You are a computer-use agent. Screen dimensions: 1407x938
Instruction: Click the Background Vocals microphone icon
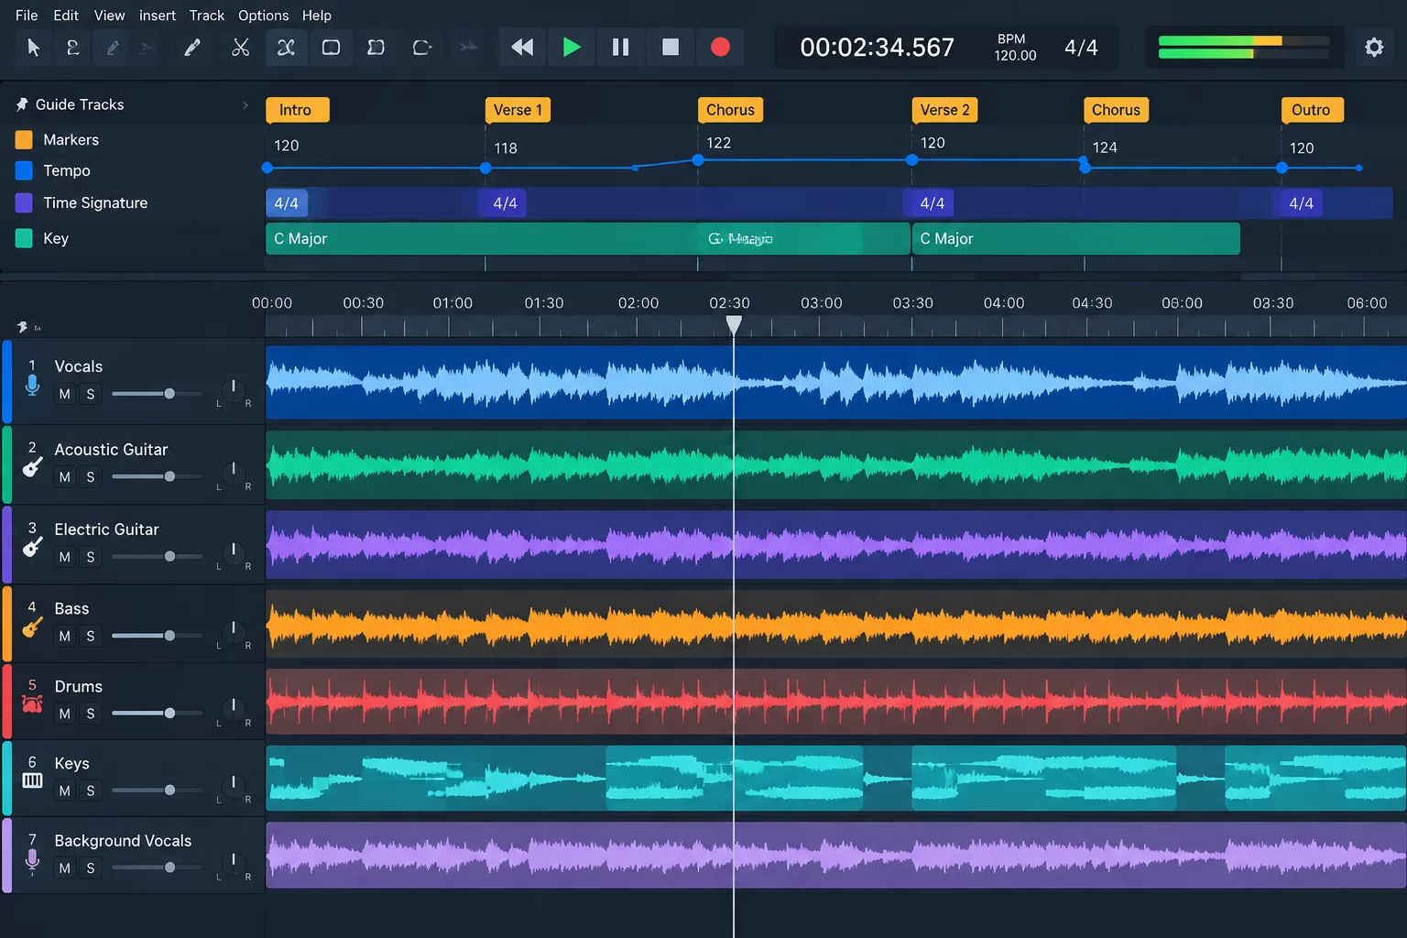32,859
